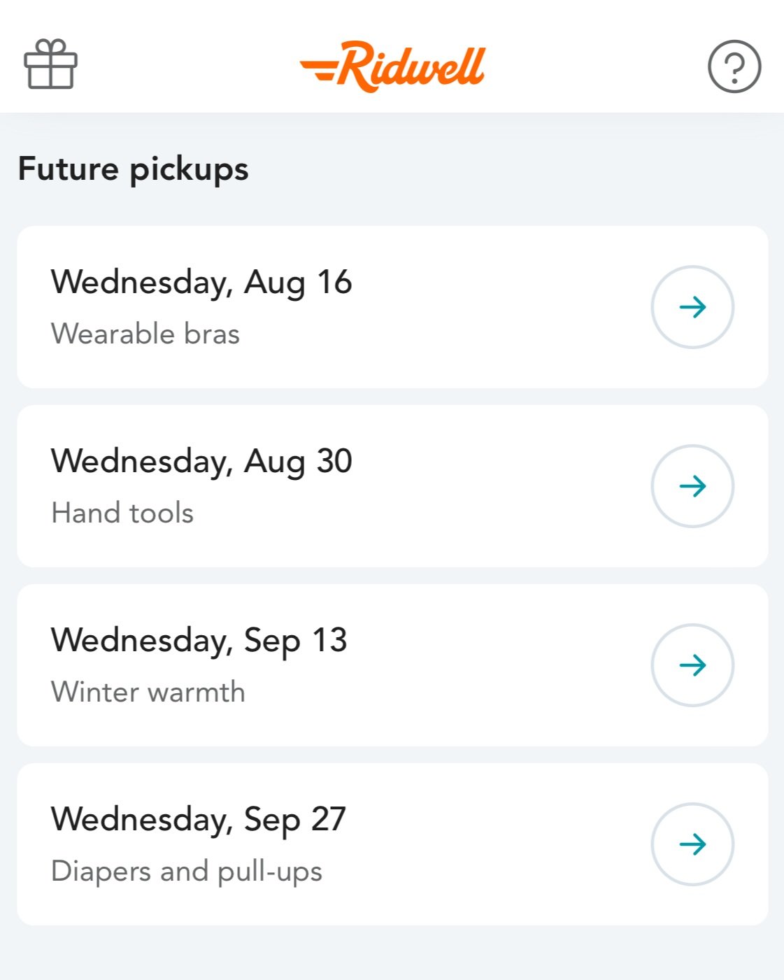Image resolution: width=784 pixels, height=980 pixels.
Task: Open arrow for Diapers and pull-ups
Action: (x=692, y=844)
